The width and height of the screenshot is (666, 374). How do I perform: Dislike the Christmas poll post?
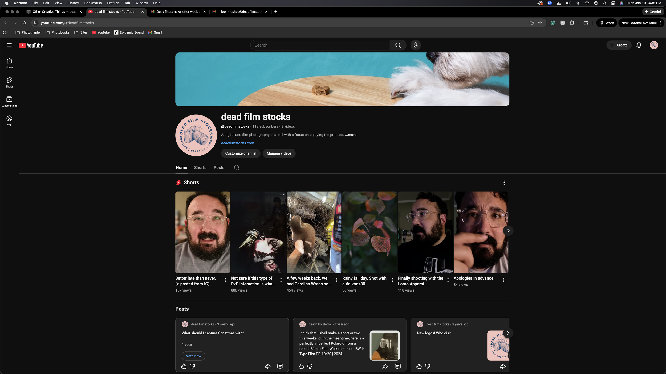pyautogui.click(x=192, y=366)
